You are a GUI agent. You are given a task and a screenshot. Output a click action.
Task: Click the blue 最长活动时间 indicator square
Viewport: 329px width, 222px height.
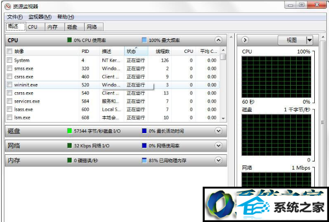tap(144, 131)
